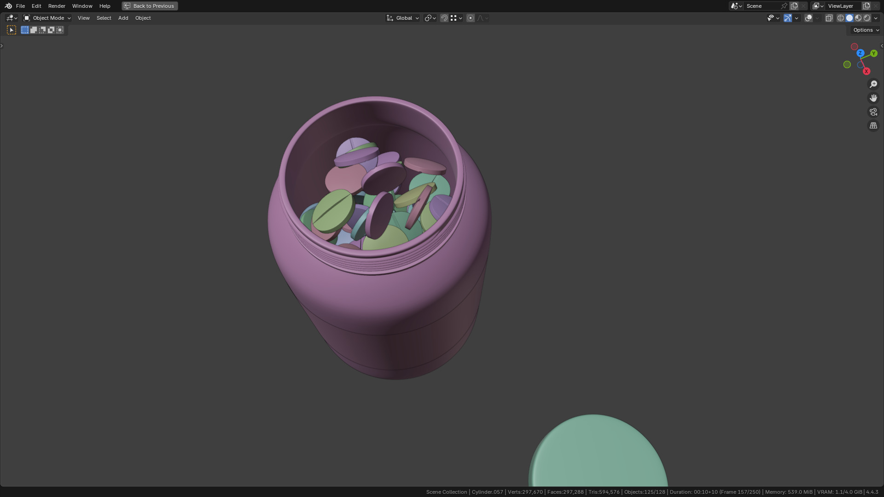Open the Blender logo app menu
This screenshot has height=497, width=884.
(x=8, y=6)
